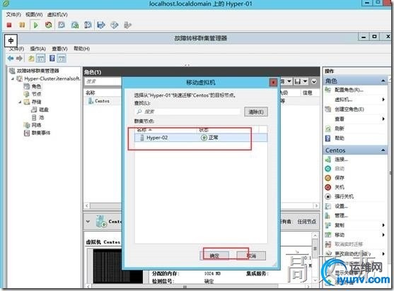Click 保存 (Save) under Centos actions
The height and width of the screenshot is (291, 394).
pyautogui.click(x=339, y=178)
